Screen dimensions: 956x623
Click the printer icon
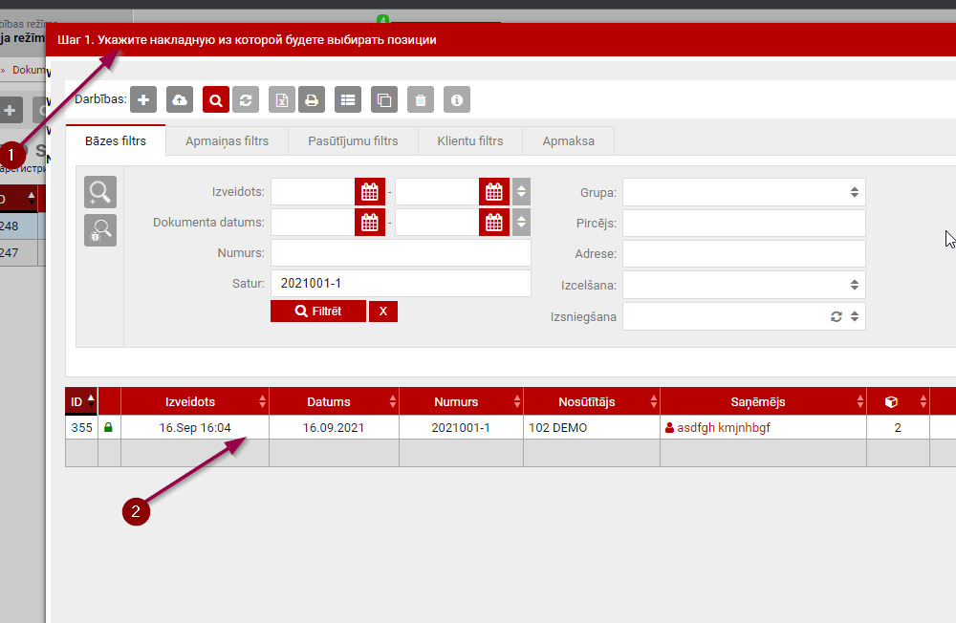point(311,99)
